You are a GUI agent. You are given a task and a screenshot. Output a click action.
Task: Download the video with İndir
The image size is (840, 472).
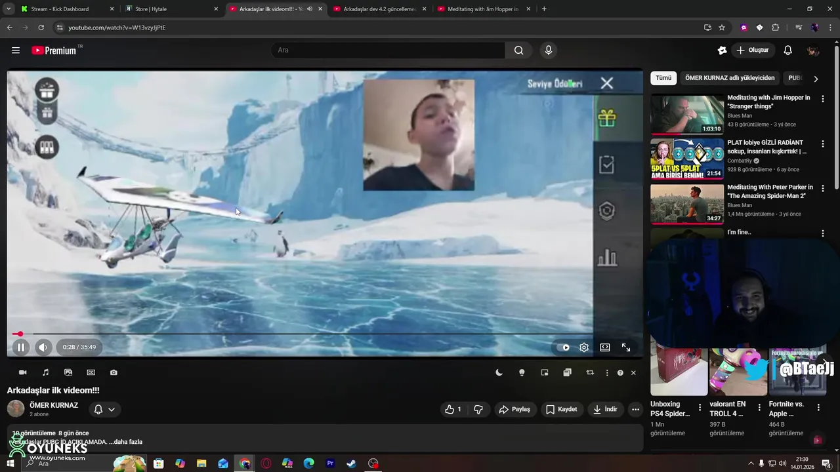(x=605, y=409)
